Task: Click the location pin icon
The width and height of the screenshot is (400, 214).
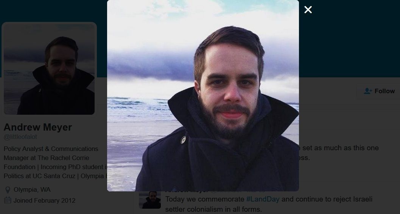Action: point(8,190)
